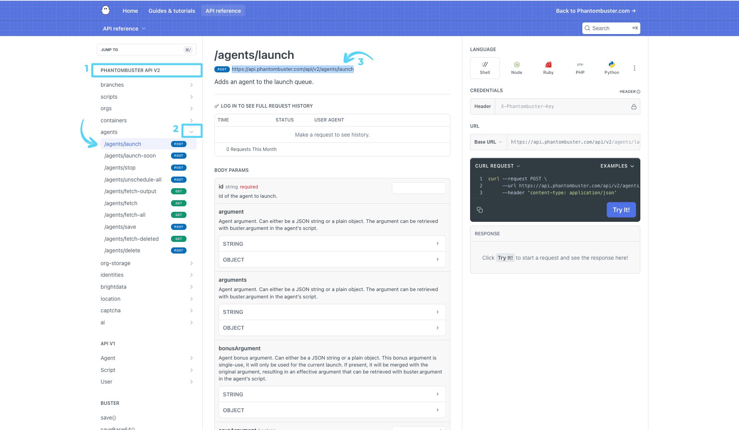The height and width of the screenshot is (430, 739).
Task: Collapse the agents section chevron
Action: pyautogui.click(x=192, y=132)
